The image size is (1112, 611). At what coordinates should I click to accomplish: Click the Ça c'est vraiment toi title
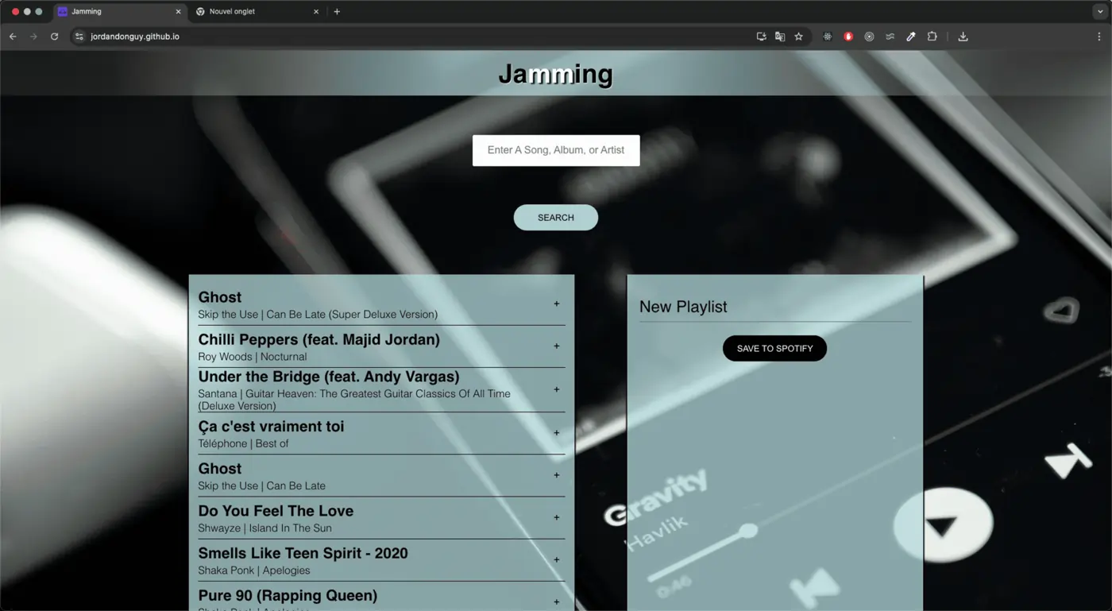271,427
